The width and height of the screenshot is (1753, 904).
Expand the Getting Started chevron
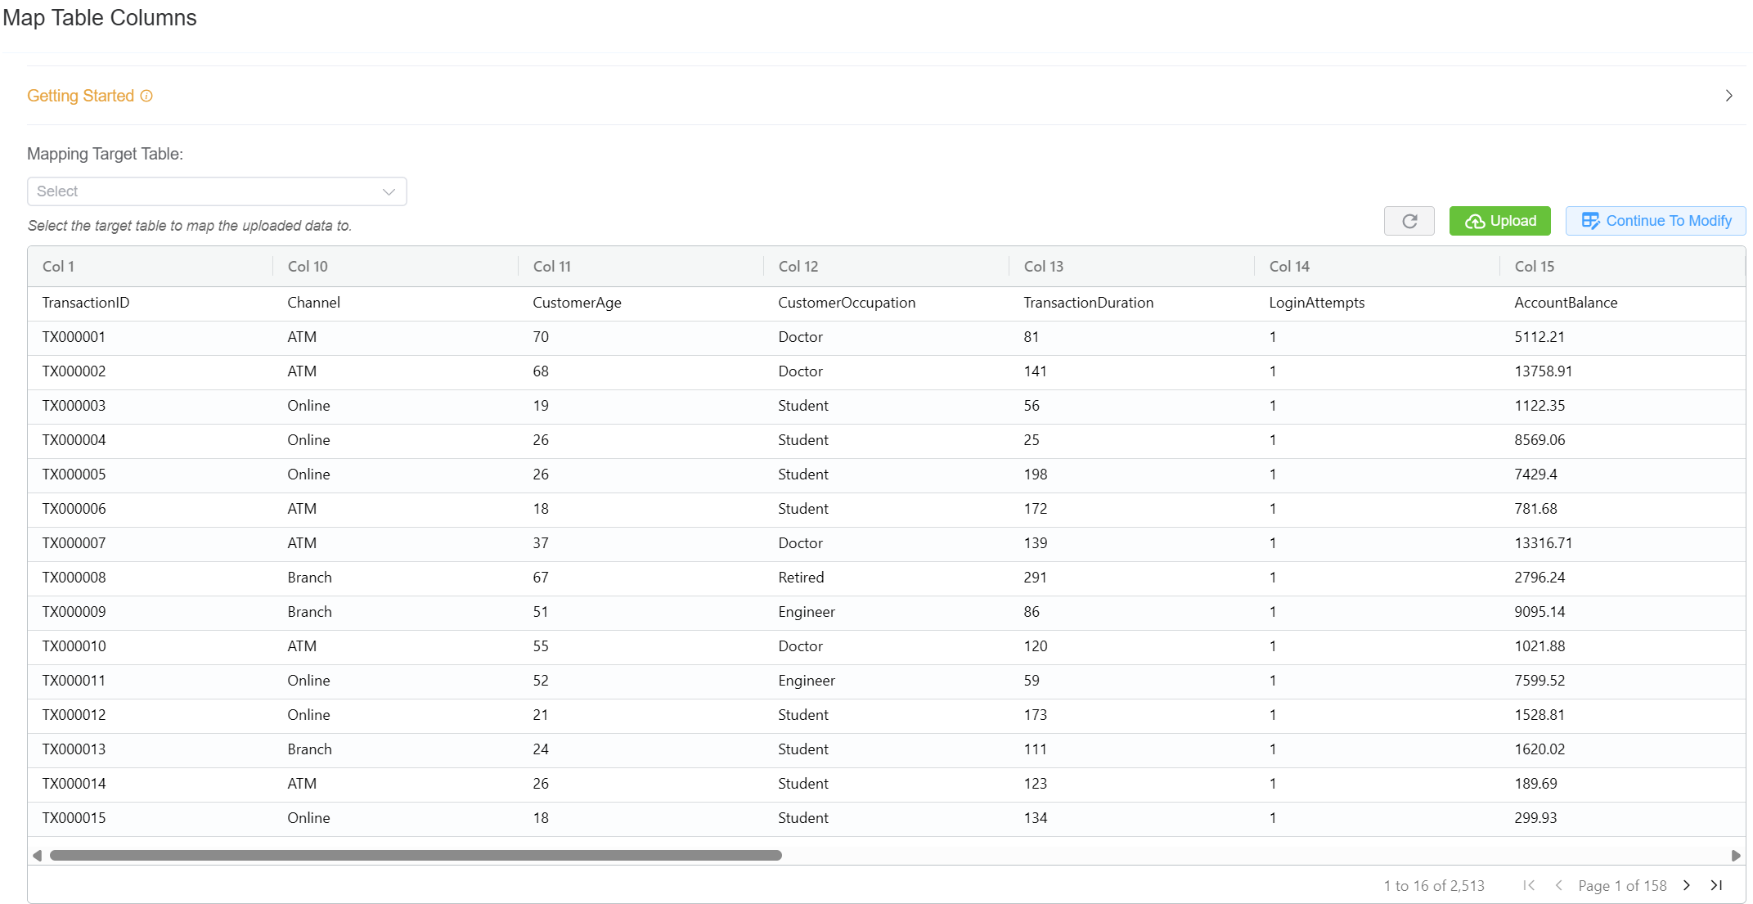(1728, 96)
